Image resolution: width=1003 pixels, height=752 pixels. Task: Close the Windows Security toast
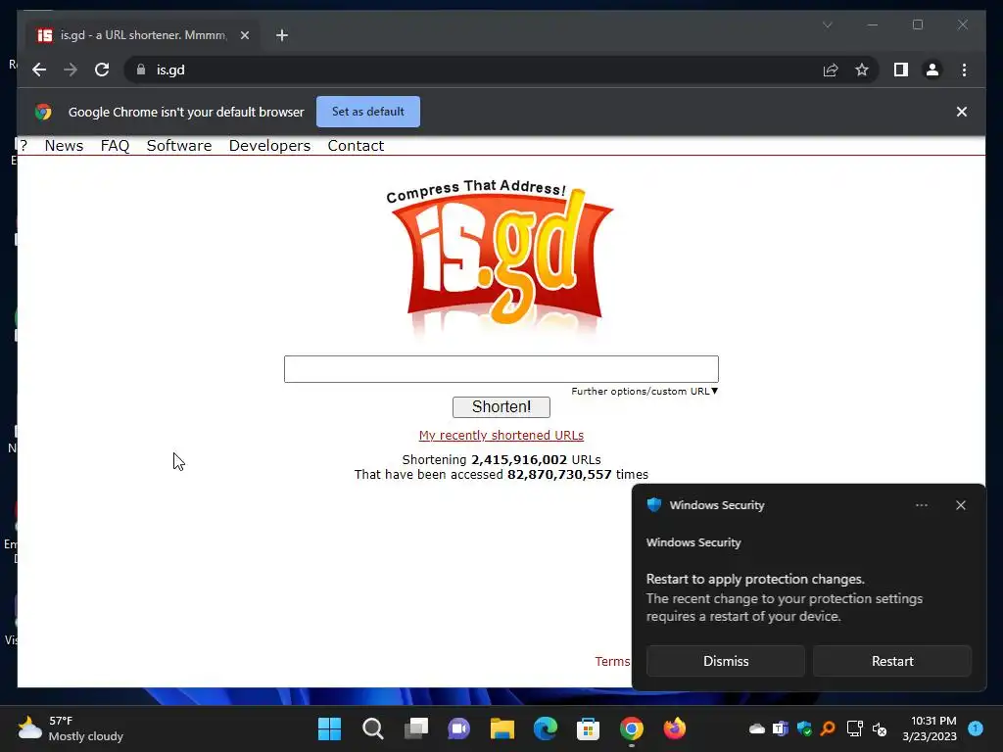coord(960,505)
